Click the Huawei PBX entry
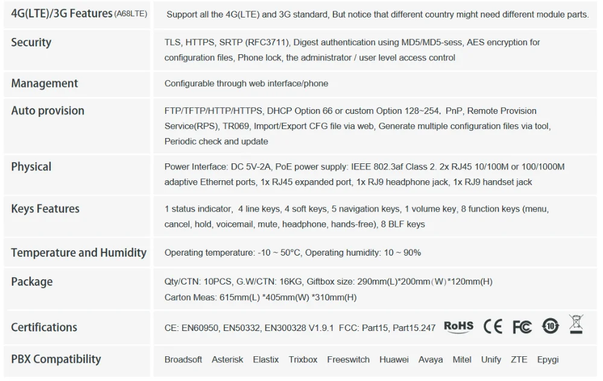This screenshot has width=603, height=381. click(x=394, y=360)
